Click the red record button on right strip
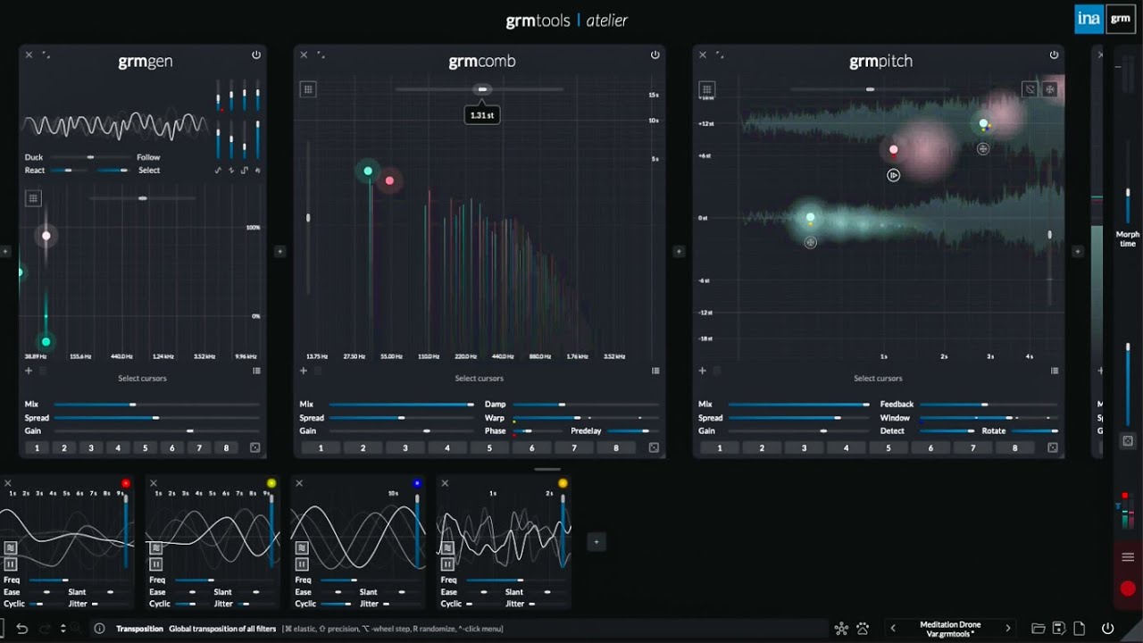The width and height of the screenshot is (1143, 643). tap(1128, 589)
